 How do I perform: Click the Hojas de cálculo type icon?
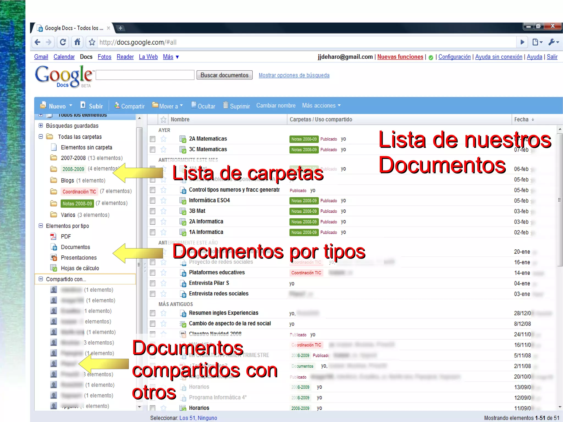pos(54,268)
